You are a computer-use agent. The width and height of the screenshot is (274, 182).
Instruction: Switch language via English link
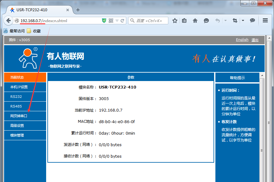[242, 40]
